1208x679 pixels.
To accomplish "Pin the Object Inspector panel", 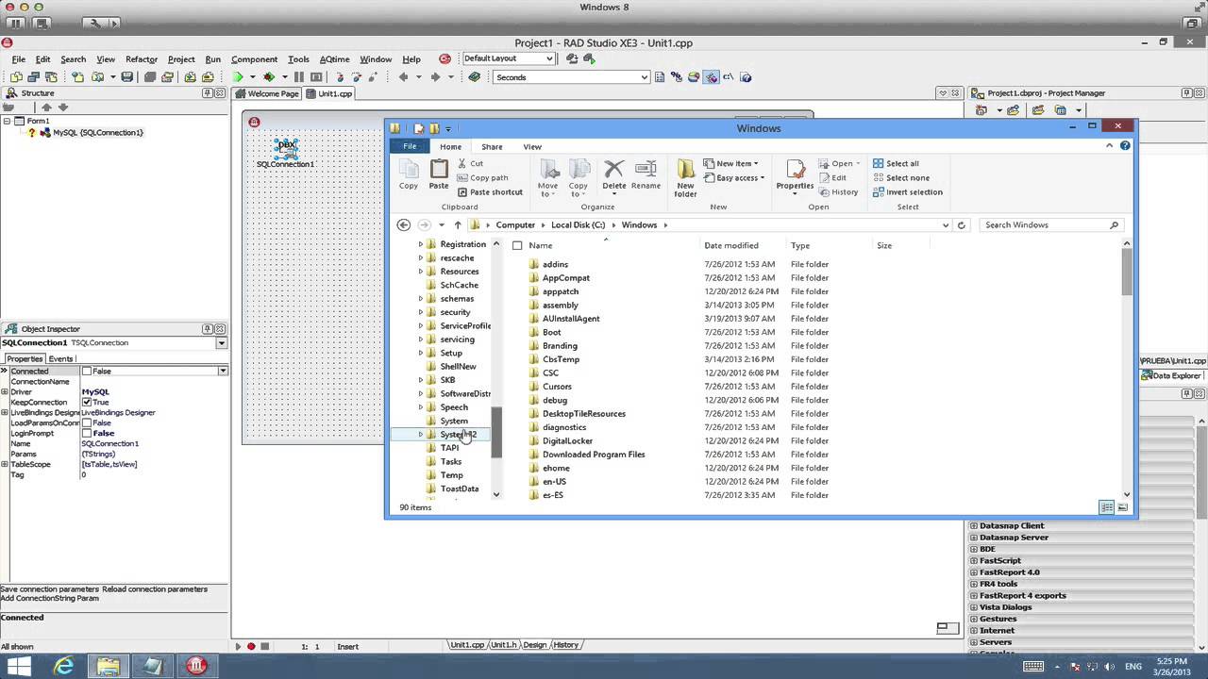I will coord(208,329).
